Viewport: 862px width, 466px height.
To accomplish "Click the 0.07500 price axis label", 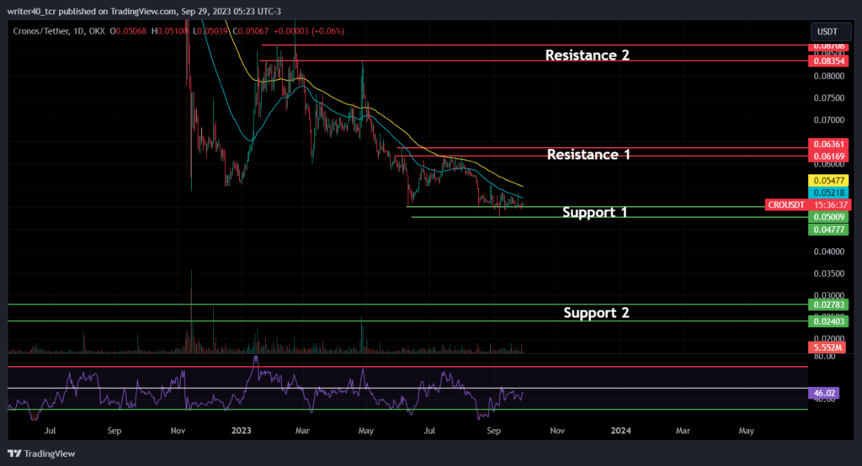I will click(x=828, y=98).
